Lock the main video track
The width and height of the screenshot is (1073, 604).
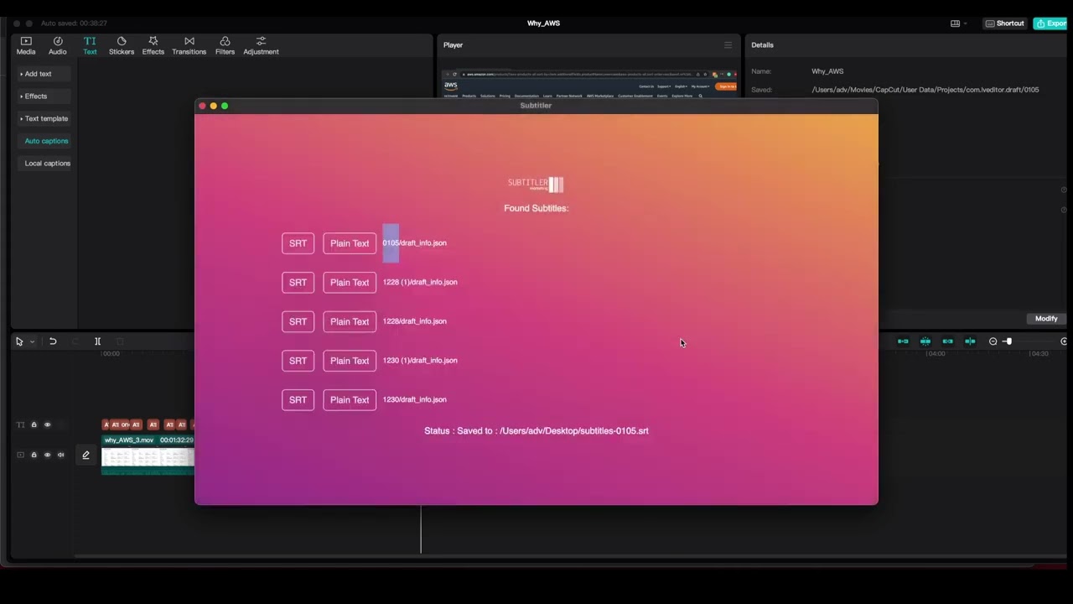point(34,455)
